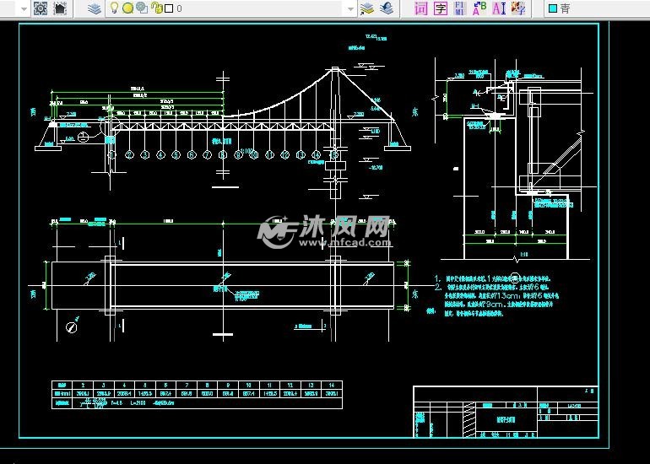This screenshot has width=650, height=464.
Task: Toggle layer freeze sun icon
Action: click(x=127, y=8)
